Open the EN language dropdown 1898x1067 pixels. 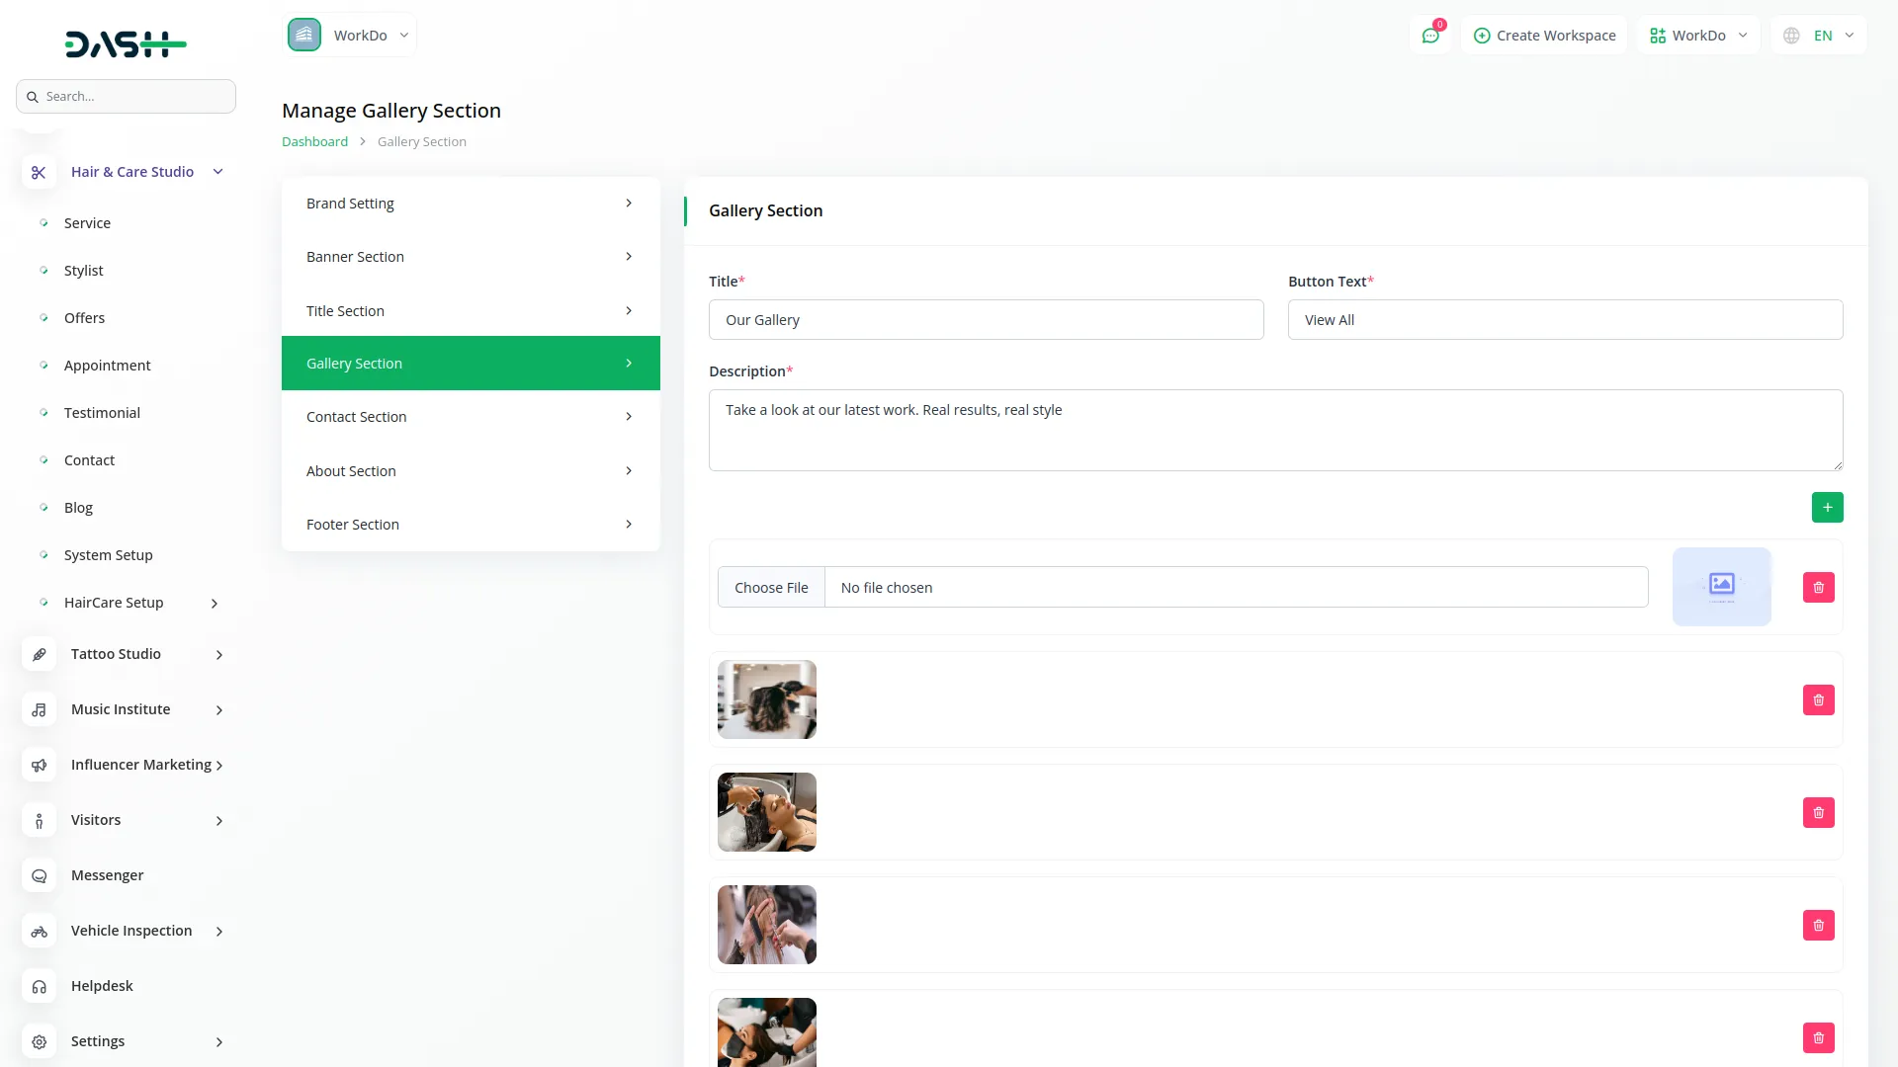1820,36
